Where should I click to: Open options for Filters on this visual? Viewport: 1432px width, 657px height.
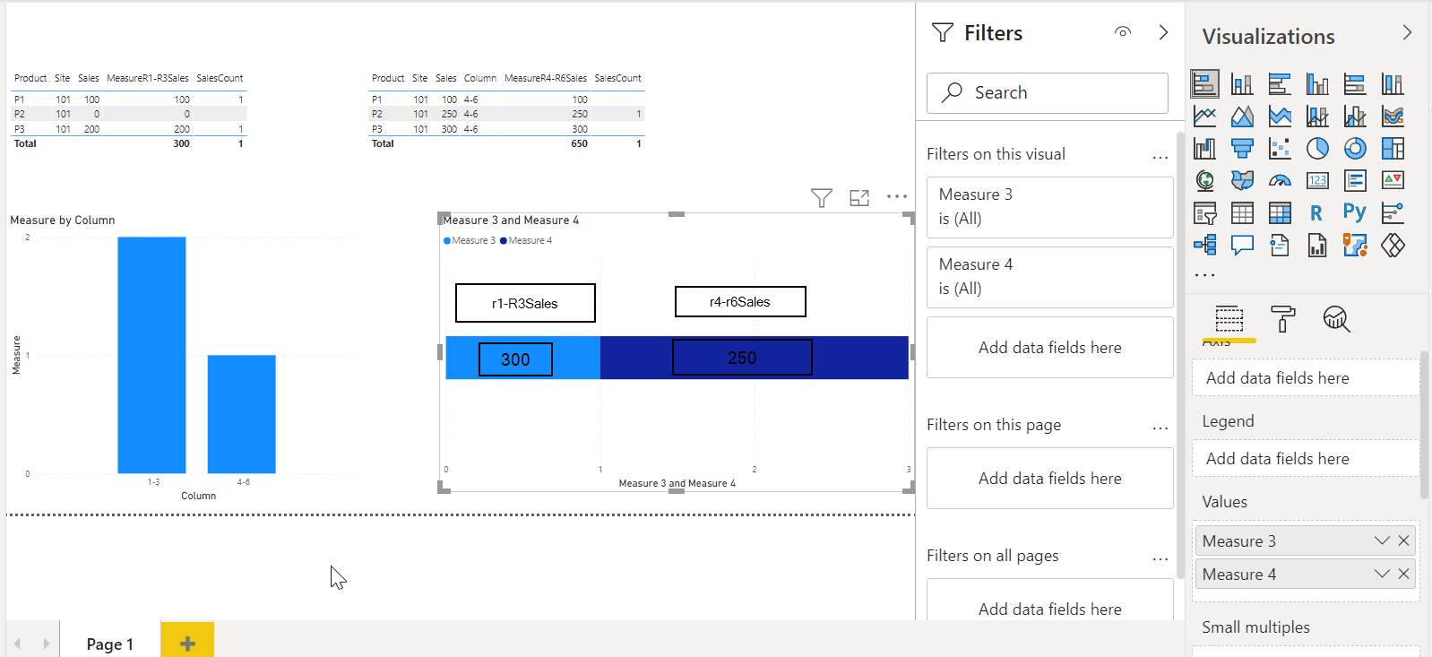(x=1160, y=157)
